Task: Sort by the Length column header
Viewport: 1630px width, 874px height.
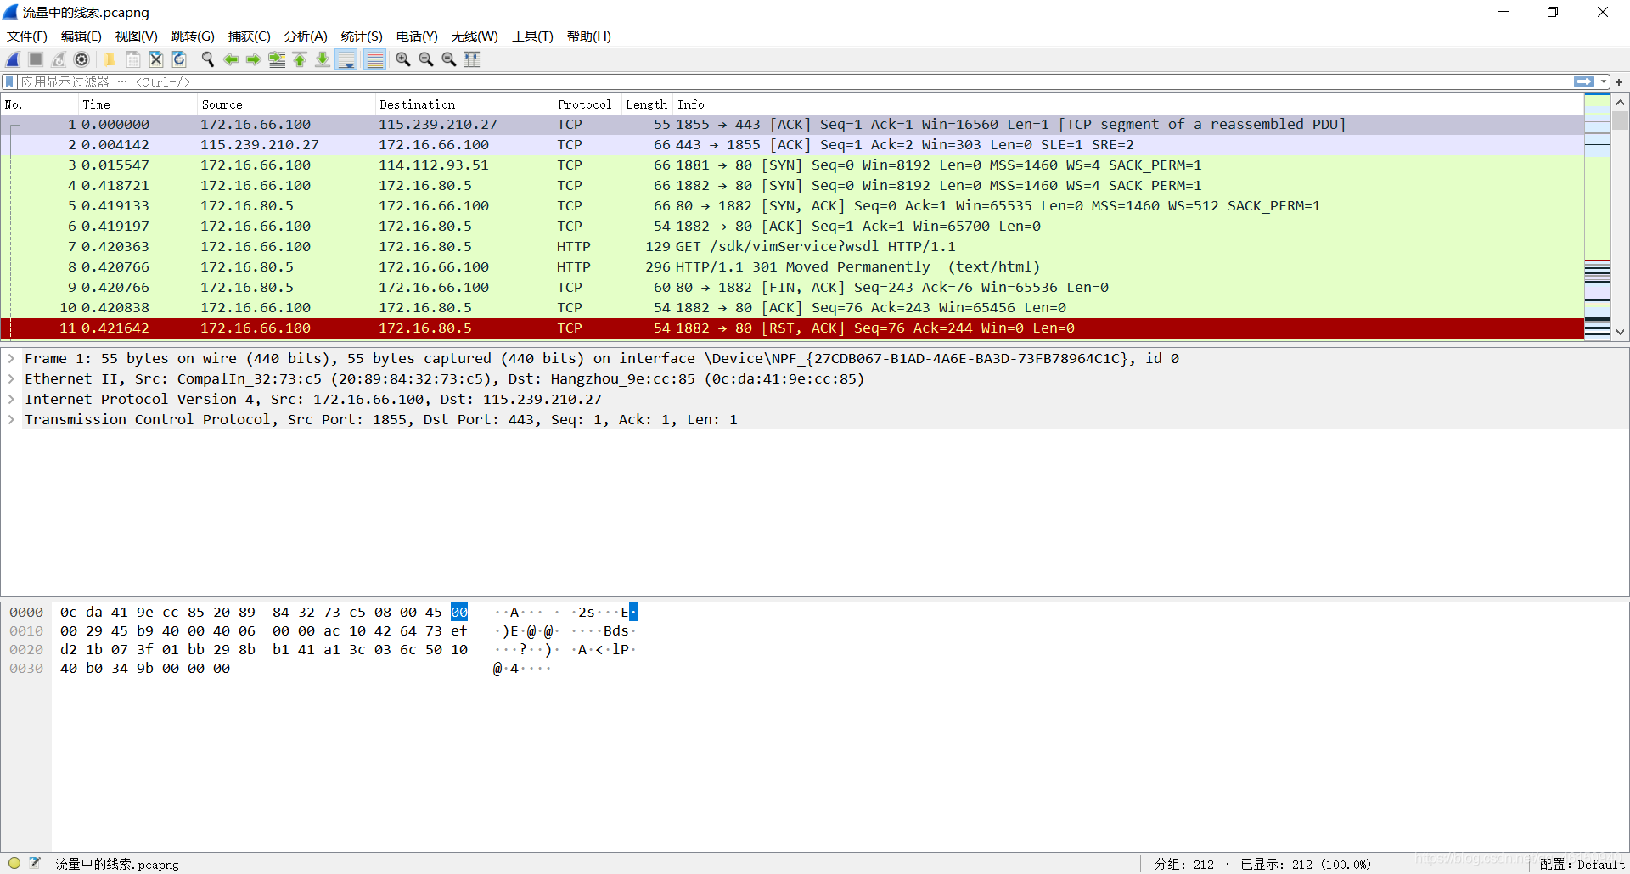Action: coord(647,104)
